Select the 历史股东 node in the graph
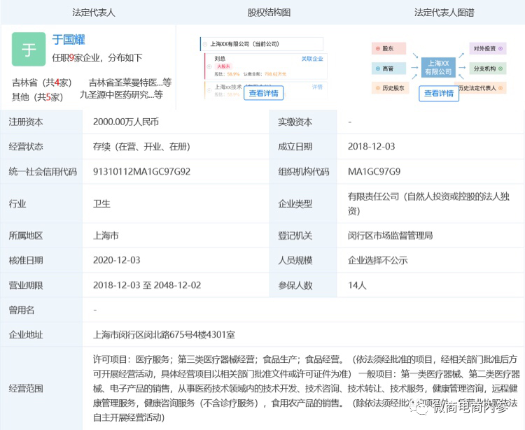This screenshot has width=525, height=430. (391, 88)
